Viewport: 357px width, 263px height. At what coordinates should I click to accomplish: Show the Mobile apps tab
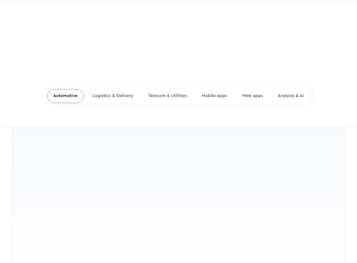click(214, 96)
